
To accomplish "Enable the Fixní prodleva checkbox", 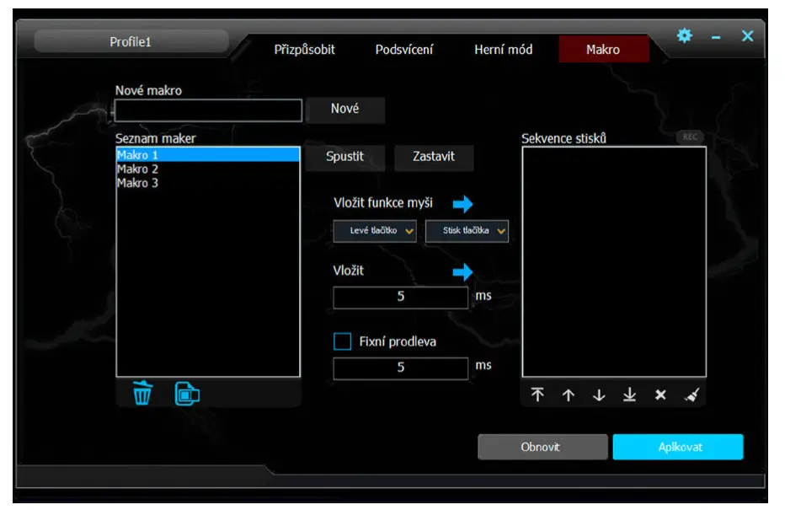I will pos(343,341).
